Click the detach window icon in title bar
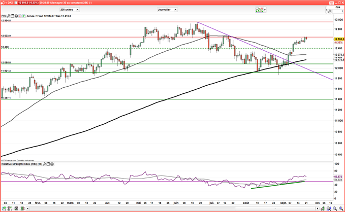This screenshot has height=212, width=345. pyautogui.click(x=332, y=3)
